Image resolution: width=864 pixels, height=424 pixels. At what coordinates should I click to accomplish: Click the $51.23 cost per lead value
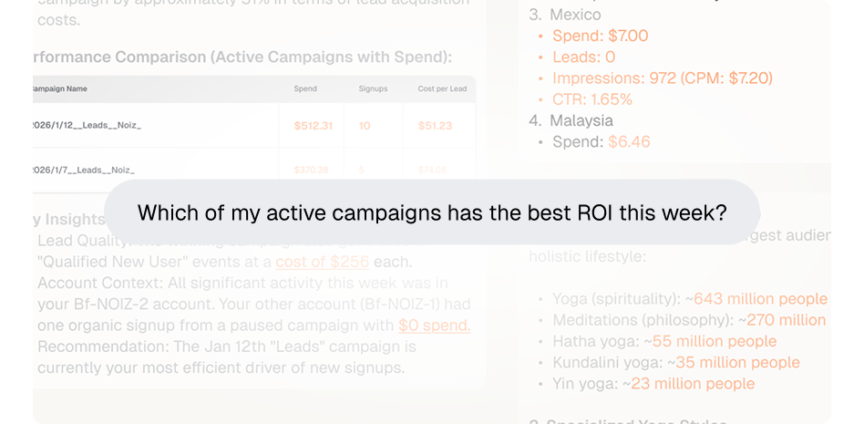[435, 125]
